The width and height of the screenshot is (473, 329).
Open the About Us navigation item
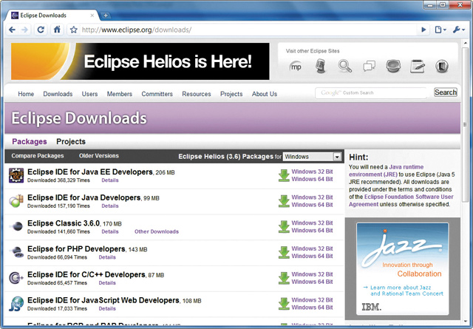point(265,94)
